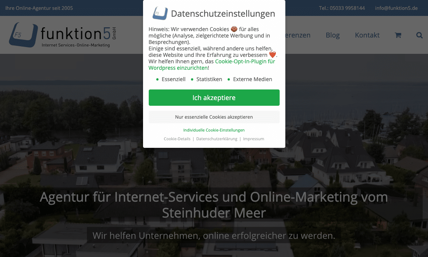Click the F5 key icon in dialog title

[160, 13]
